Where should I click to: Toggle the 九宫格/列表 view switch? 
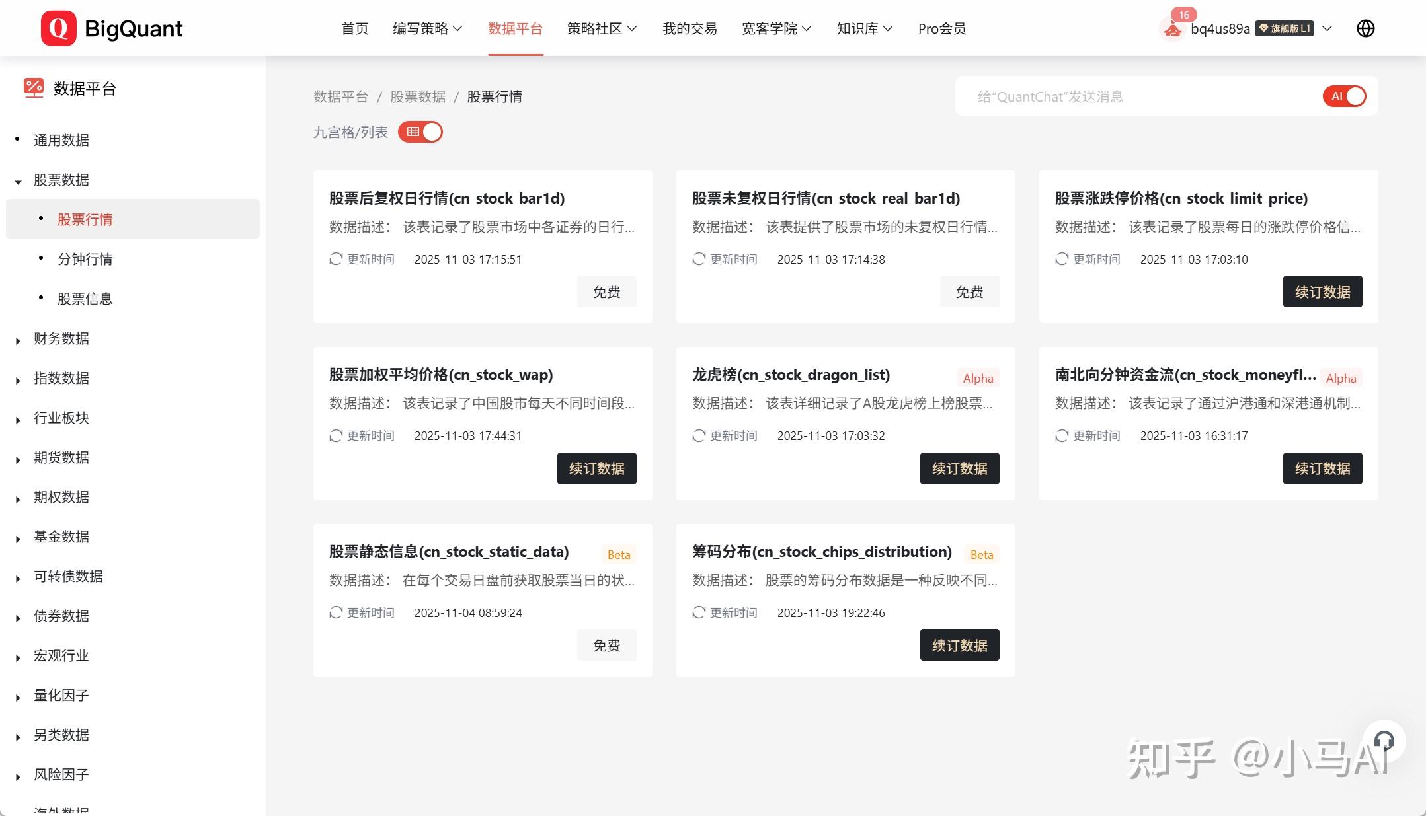click(x=420, y=131)
